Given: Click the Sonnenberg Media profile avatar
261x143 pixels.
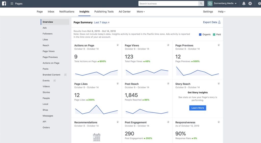Looking at the screenshot, I should [210, 4].
